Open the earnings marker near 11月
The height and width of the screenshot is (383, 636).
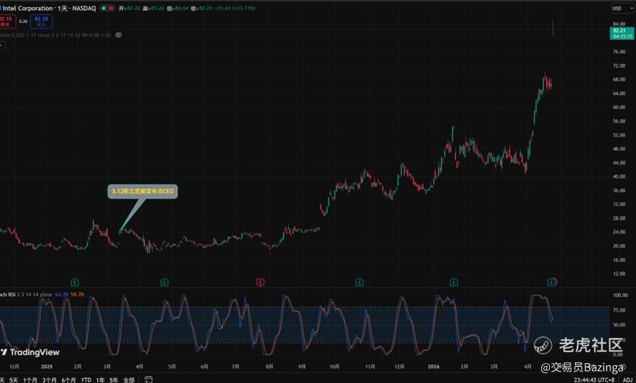pos(360,282)
